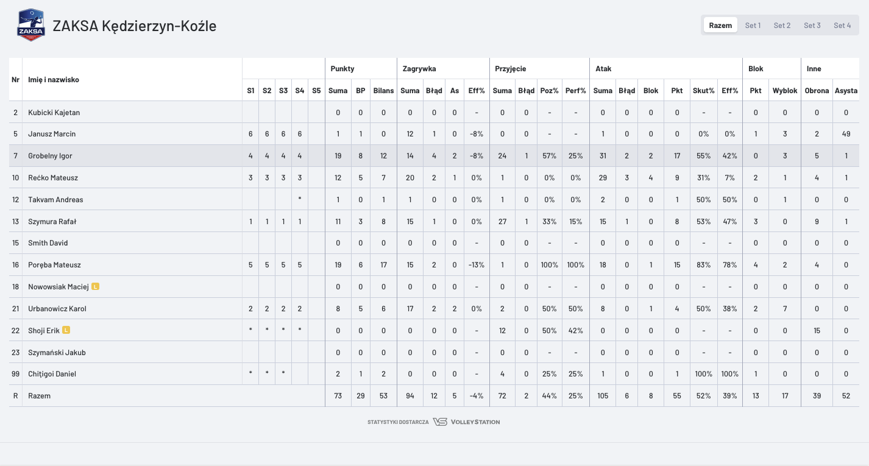Image resolution: width=869 pixels, height=466 pixels.
Task: Click the libero badge next to Shoji Erik
Action: tap(66, 330)
